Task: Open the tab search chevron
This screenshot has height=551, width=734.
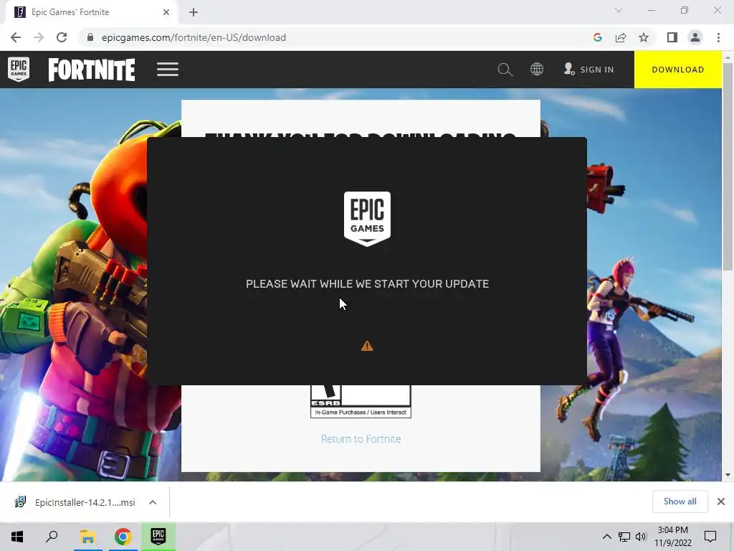Action: coord(619,10)
